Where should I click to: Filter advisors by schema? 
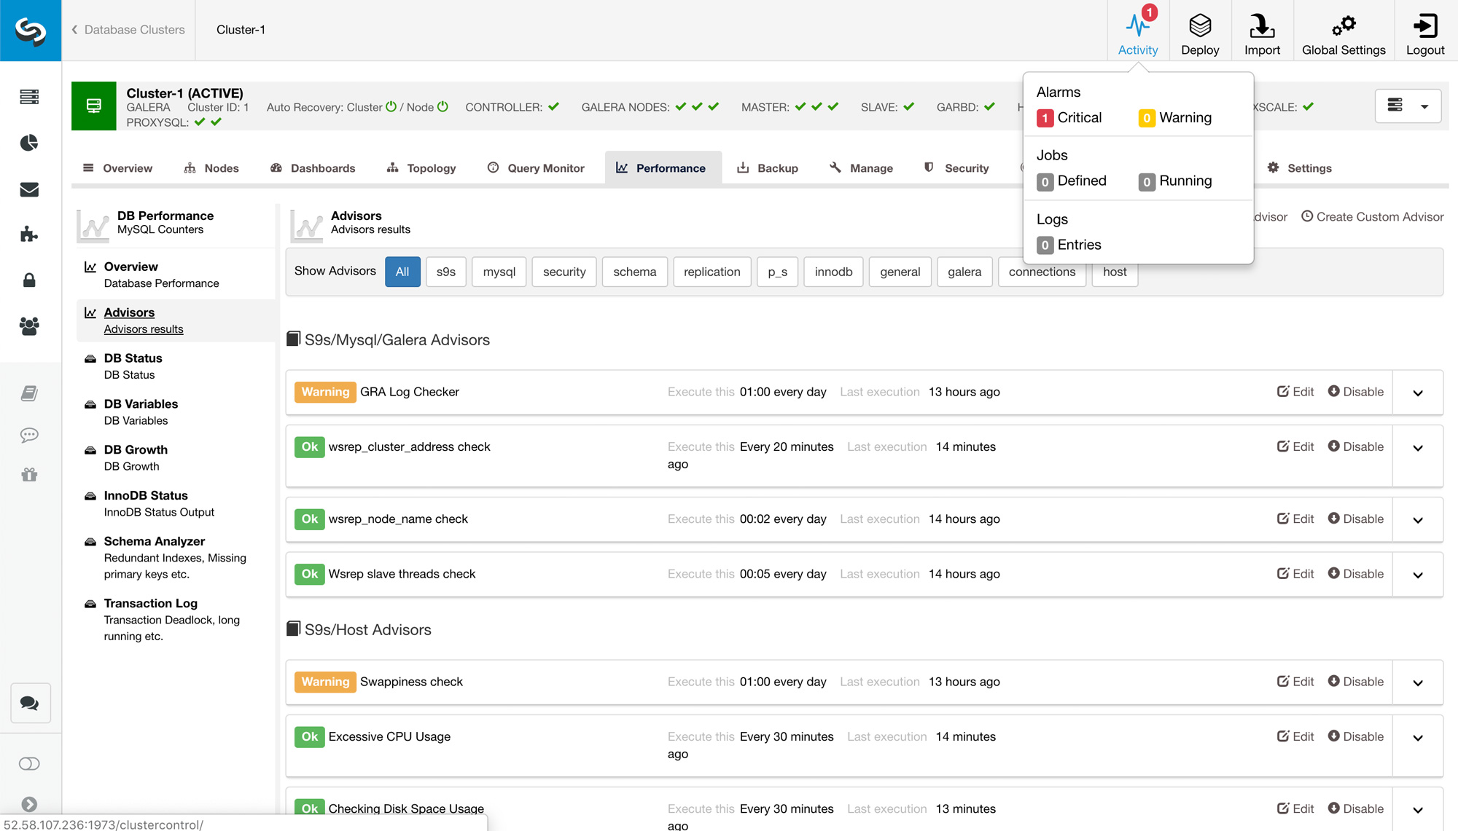(x=635, y=272)
